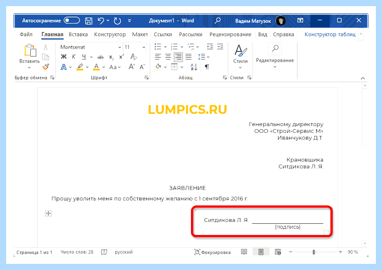This screenshot has width=382, height=270.
Task: Click the Вадим Матузок account avatar
Action: tap(281, 21)
